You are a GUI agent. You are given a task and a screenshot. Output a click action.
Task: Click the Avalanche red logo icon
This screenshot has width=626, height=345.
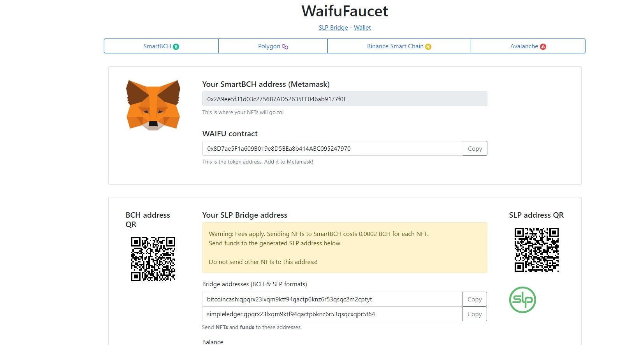tap(543, 47)
